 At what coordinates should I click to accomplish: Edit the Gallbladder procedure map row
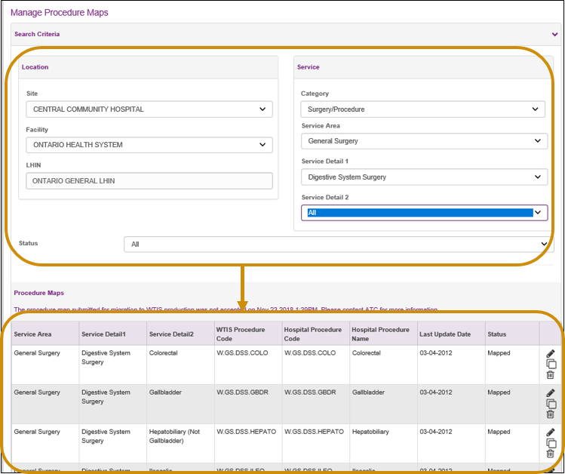[x=550, y=393]
